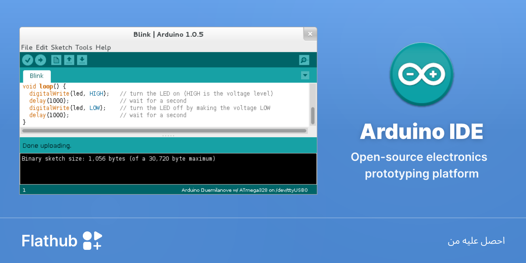Click the 'Done uploading.' status message
Viewport: 526px width, 263px height.
(x=47, y=146)
